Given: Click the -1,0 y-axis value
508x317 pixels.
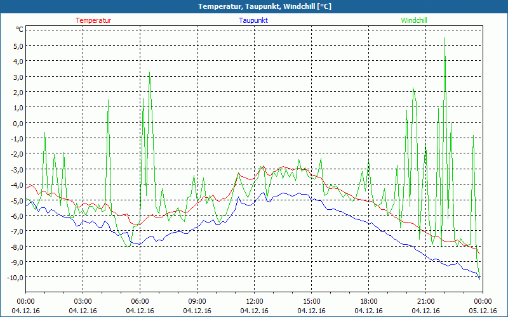Looking at the screenshot, I should (x=17, y=138).
